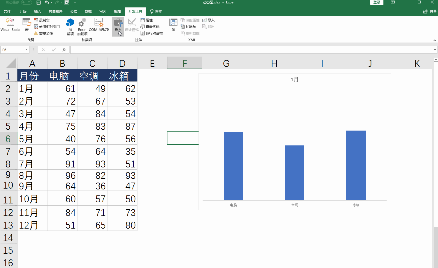Image resolution: width=438 pixels, height=268 pixels.
Task: Toggle 设计模式 design mode
Action: tap(132, 25)
